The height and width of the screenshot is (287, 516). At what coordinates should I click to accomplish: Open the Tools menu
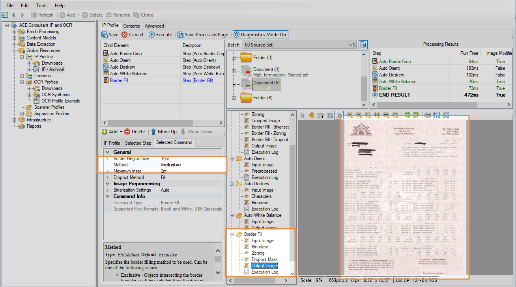pos(42,6)
